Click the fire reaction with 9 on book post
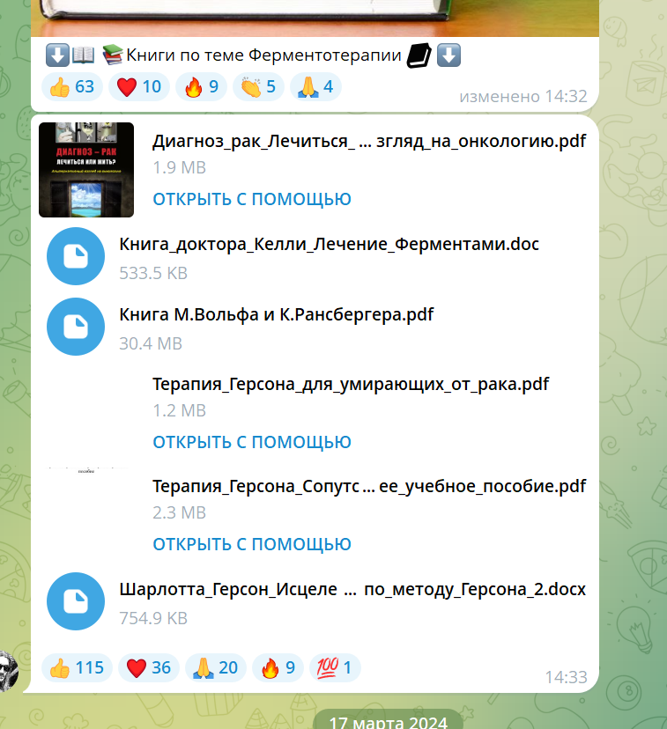The width and height of the screenshot is (667, 729). (x=201, y=86)
